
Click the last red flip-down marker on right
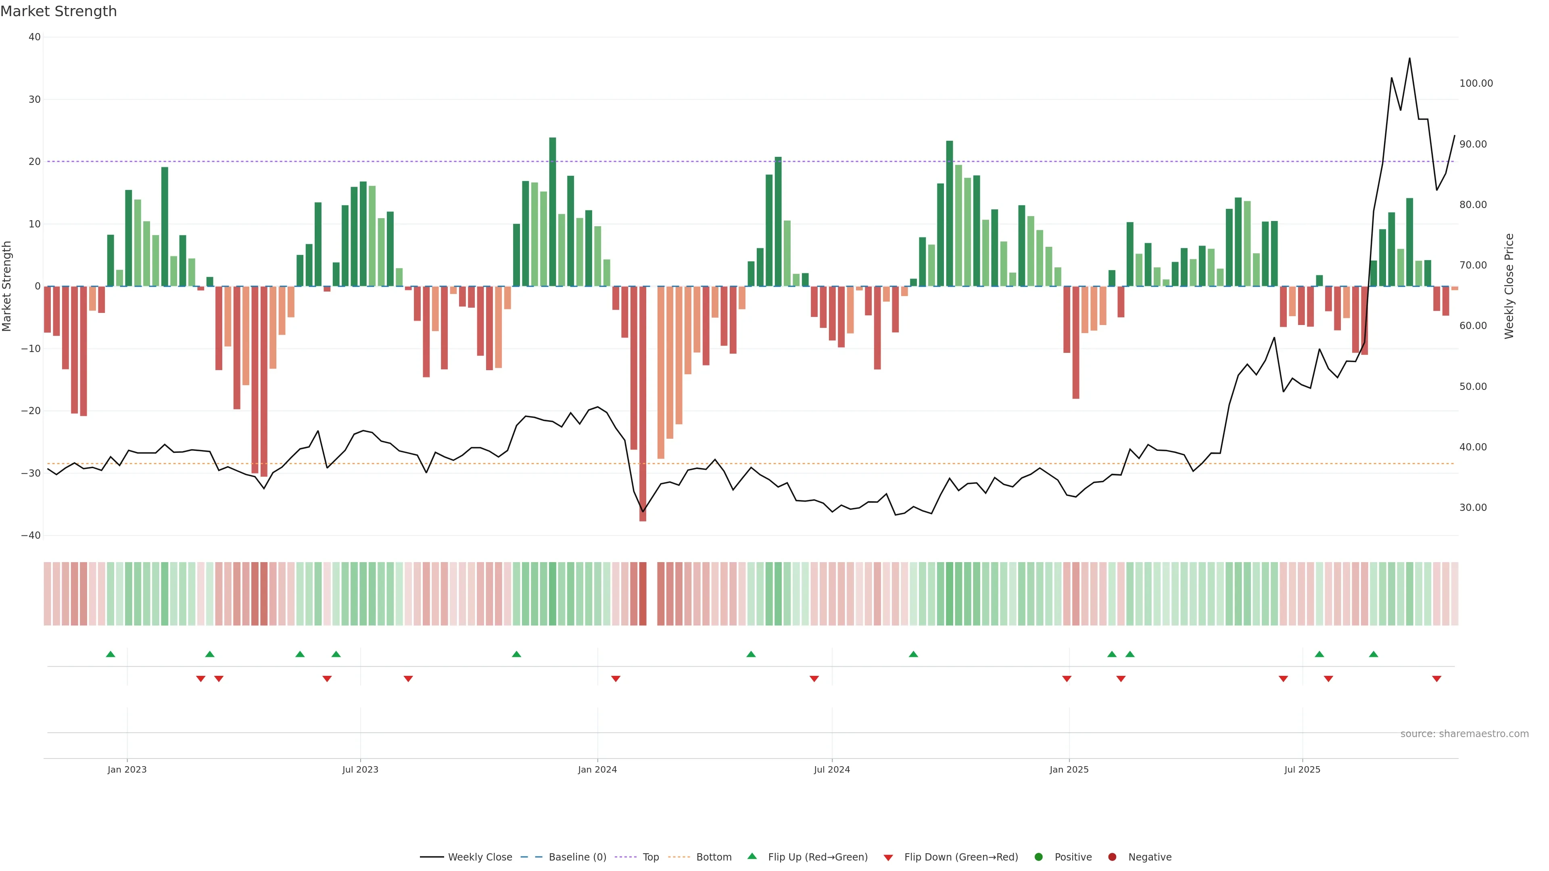click(1436, 679)
